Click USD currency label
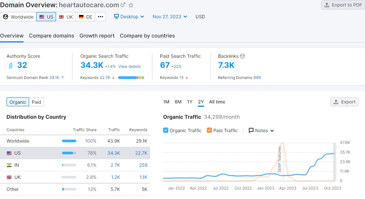This screenshot has height=199, width=365. click(x=200, y=17)
